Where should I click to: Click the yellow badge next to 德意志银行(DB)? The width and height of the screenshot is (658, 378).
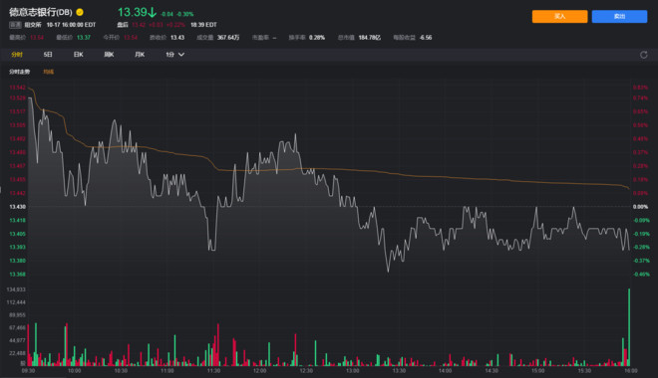pyautogui.click(x=80, y=12)
